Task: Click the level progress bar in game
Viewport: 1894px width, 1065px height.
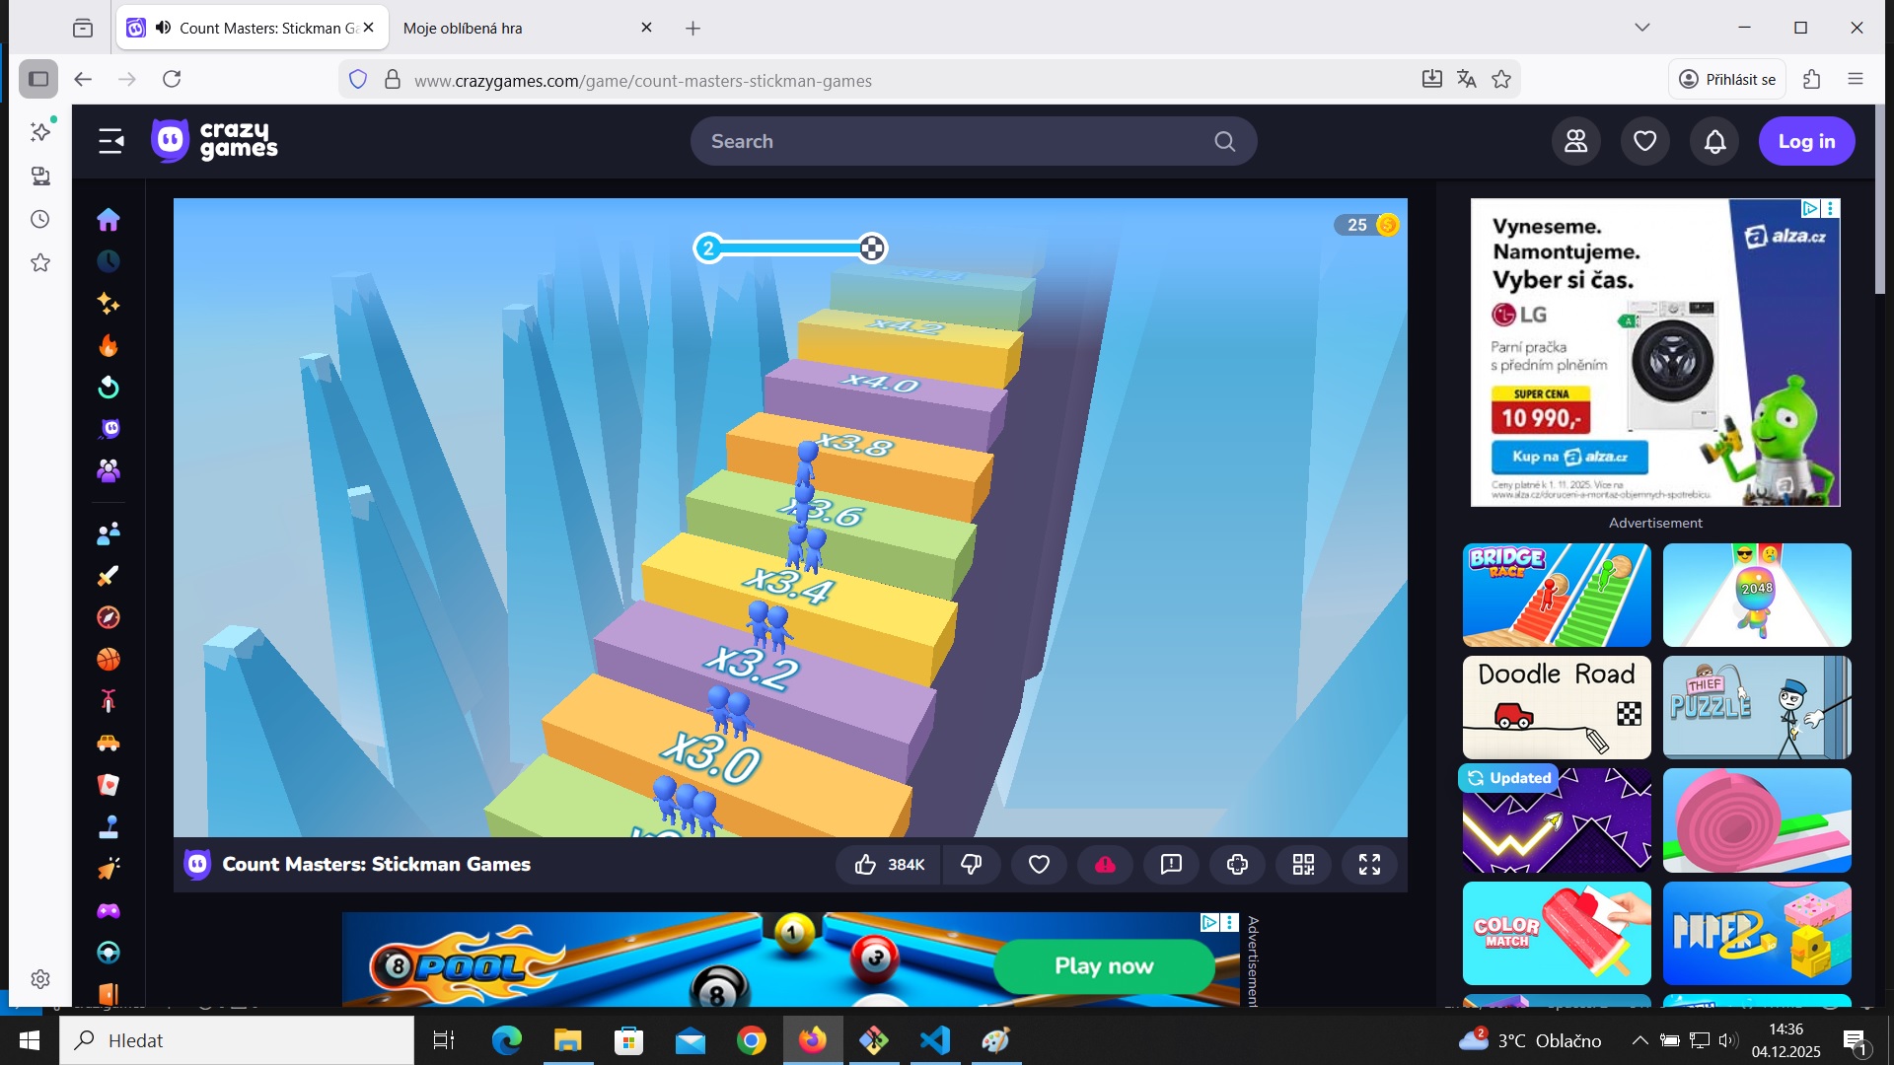Action: 790,248
